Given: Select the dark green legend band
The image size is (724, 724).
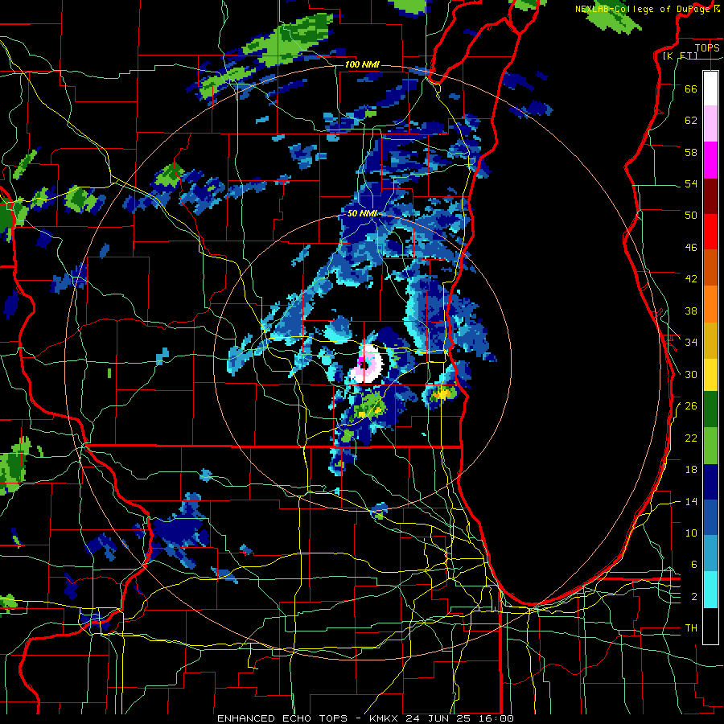Looking at the screenshot, I should coord(710,409).
